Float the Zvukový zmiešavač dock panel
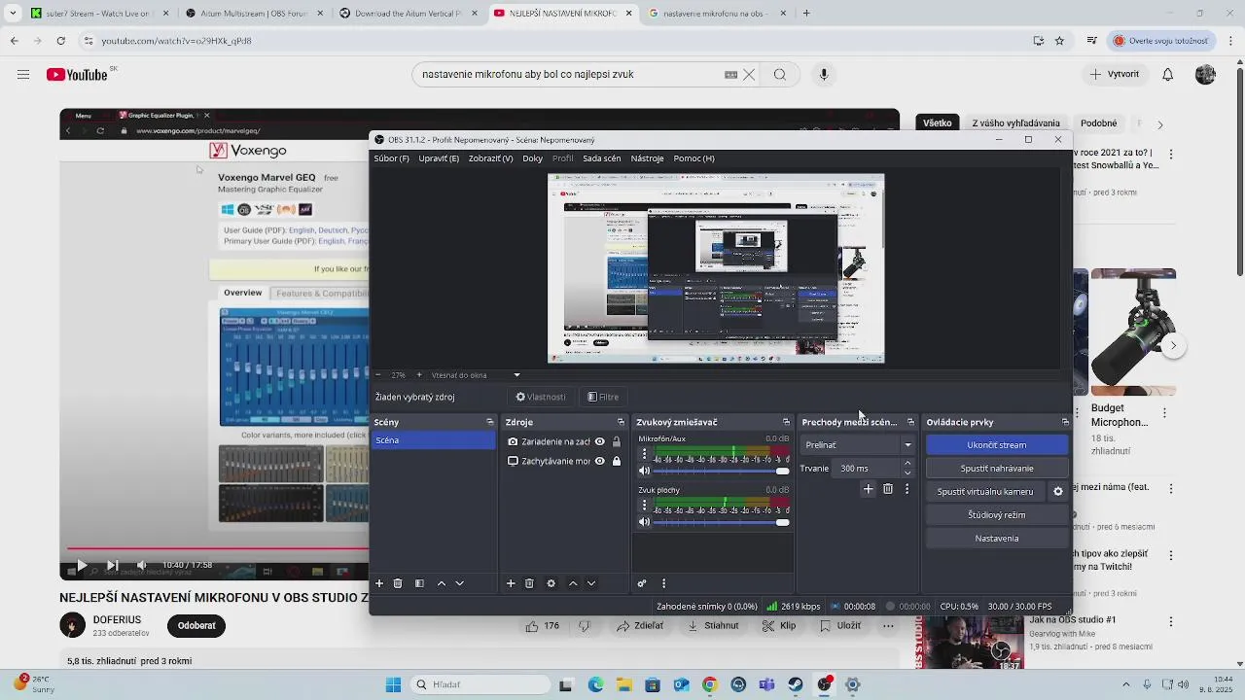1245x700 pixels. [786, 422]
